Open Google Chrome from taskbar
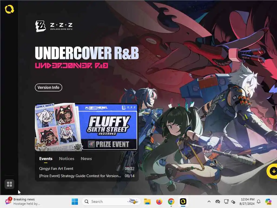Screen dimensions: 277x208 tap(171, 201)
